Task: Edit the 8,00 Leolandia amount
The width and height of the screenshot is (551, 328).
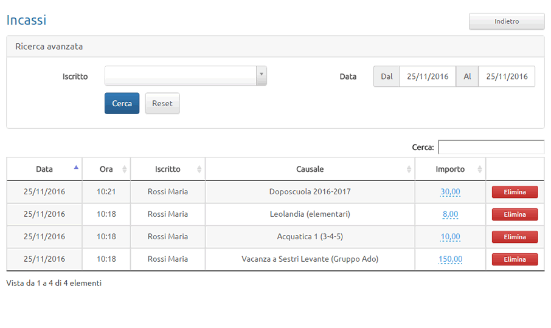Action: (x=450, y=214)
